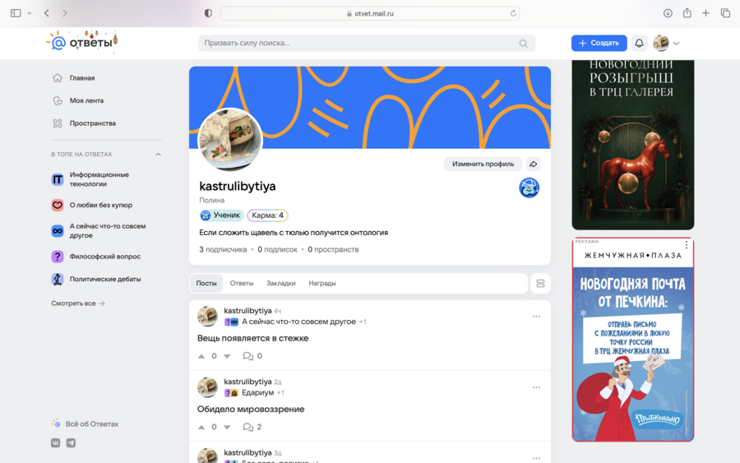Open the notifications bell
This screenshot has height=463, width=740.
[x=639, y=43]
